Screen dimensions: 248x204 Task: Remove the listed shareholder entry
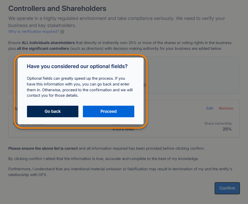coord(226,108)
